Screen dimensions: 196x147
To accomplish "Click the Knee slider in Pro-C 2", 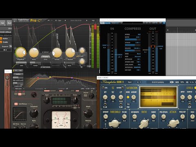I will pos(21,63).
